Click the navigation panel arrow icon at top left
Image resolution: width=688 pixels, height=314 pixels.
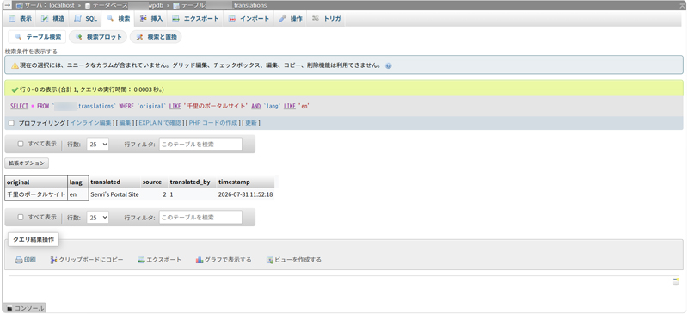8,5
